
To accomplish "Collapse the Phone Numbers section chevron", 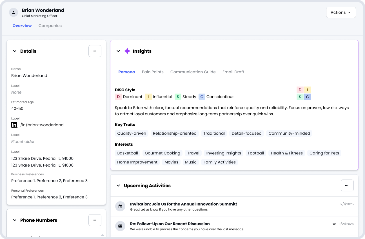I will click(15, 220).
